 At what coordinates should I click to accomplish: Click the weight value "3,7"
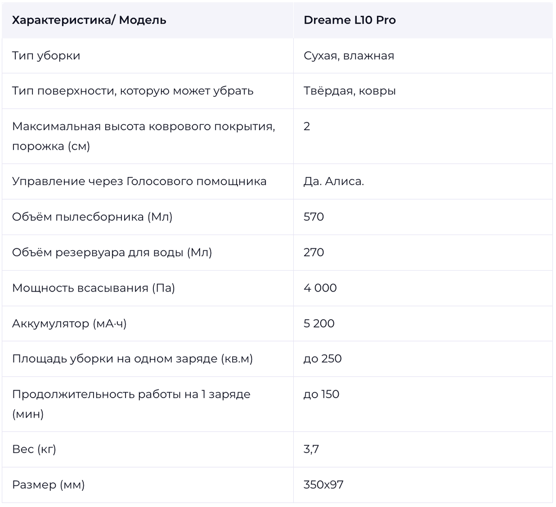pyautogui.click(x=311, y=449)
